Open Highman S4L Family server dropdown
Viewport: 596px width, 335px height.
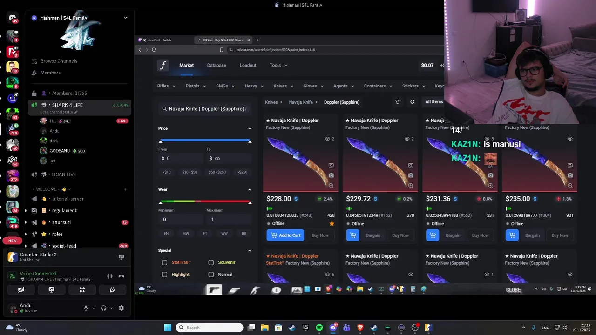(x=125, y=18)
